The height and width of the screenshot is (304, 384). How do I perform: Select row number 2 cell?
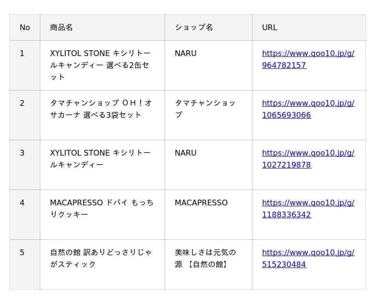point(25,115)
